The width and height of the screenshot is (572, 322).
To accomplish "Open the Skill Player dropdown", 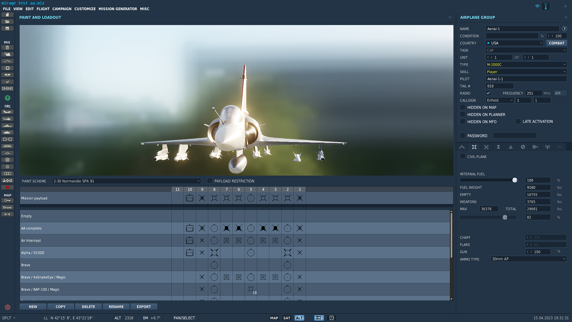I will (x=526, y=72).
